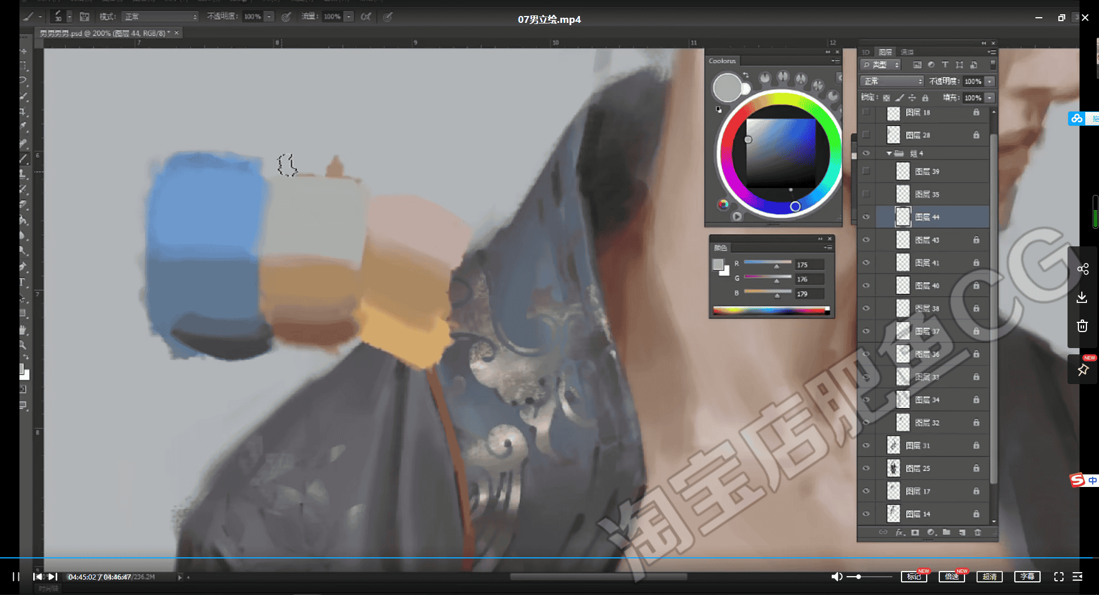Click the lock position icon
1099x595 pixels.
tap(912, 98)
